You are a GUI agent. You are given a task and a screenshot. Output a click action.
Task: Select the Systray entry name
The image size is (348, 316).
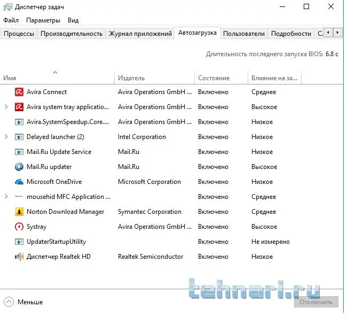[x=36, y=227]
